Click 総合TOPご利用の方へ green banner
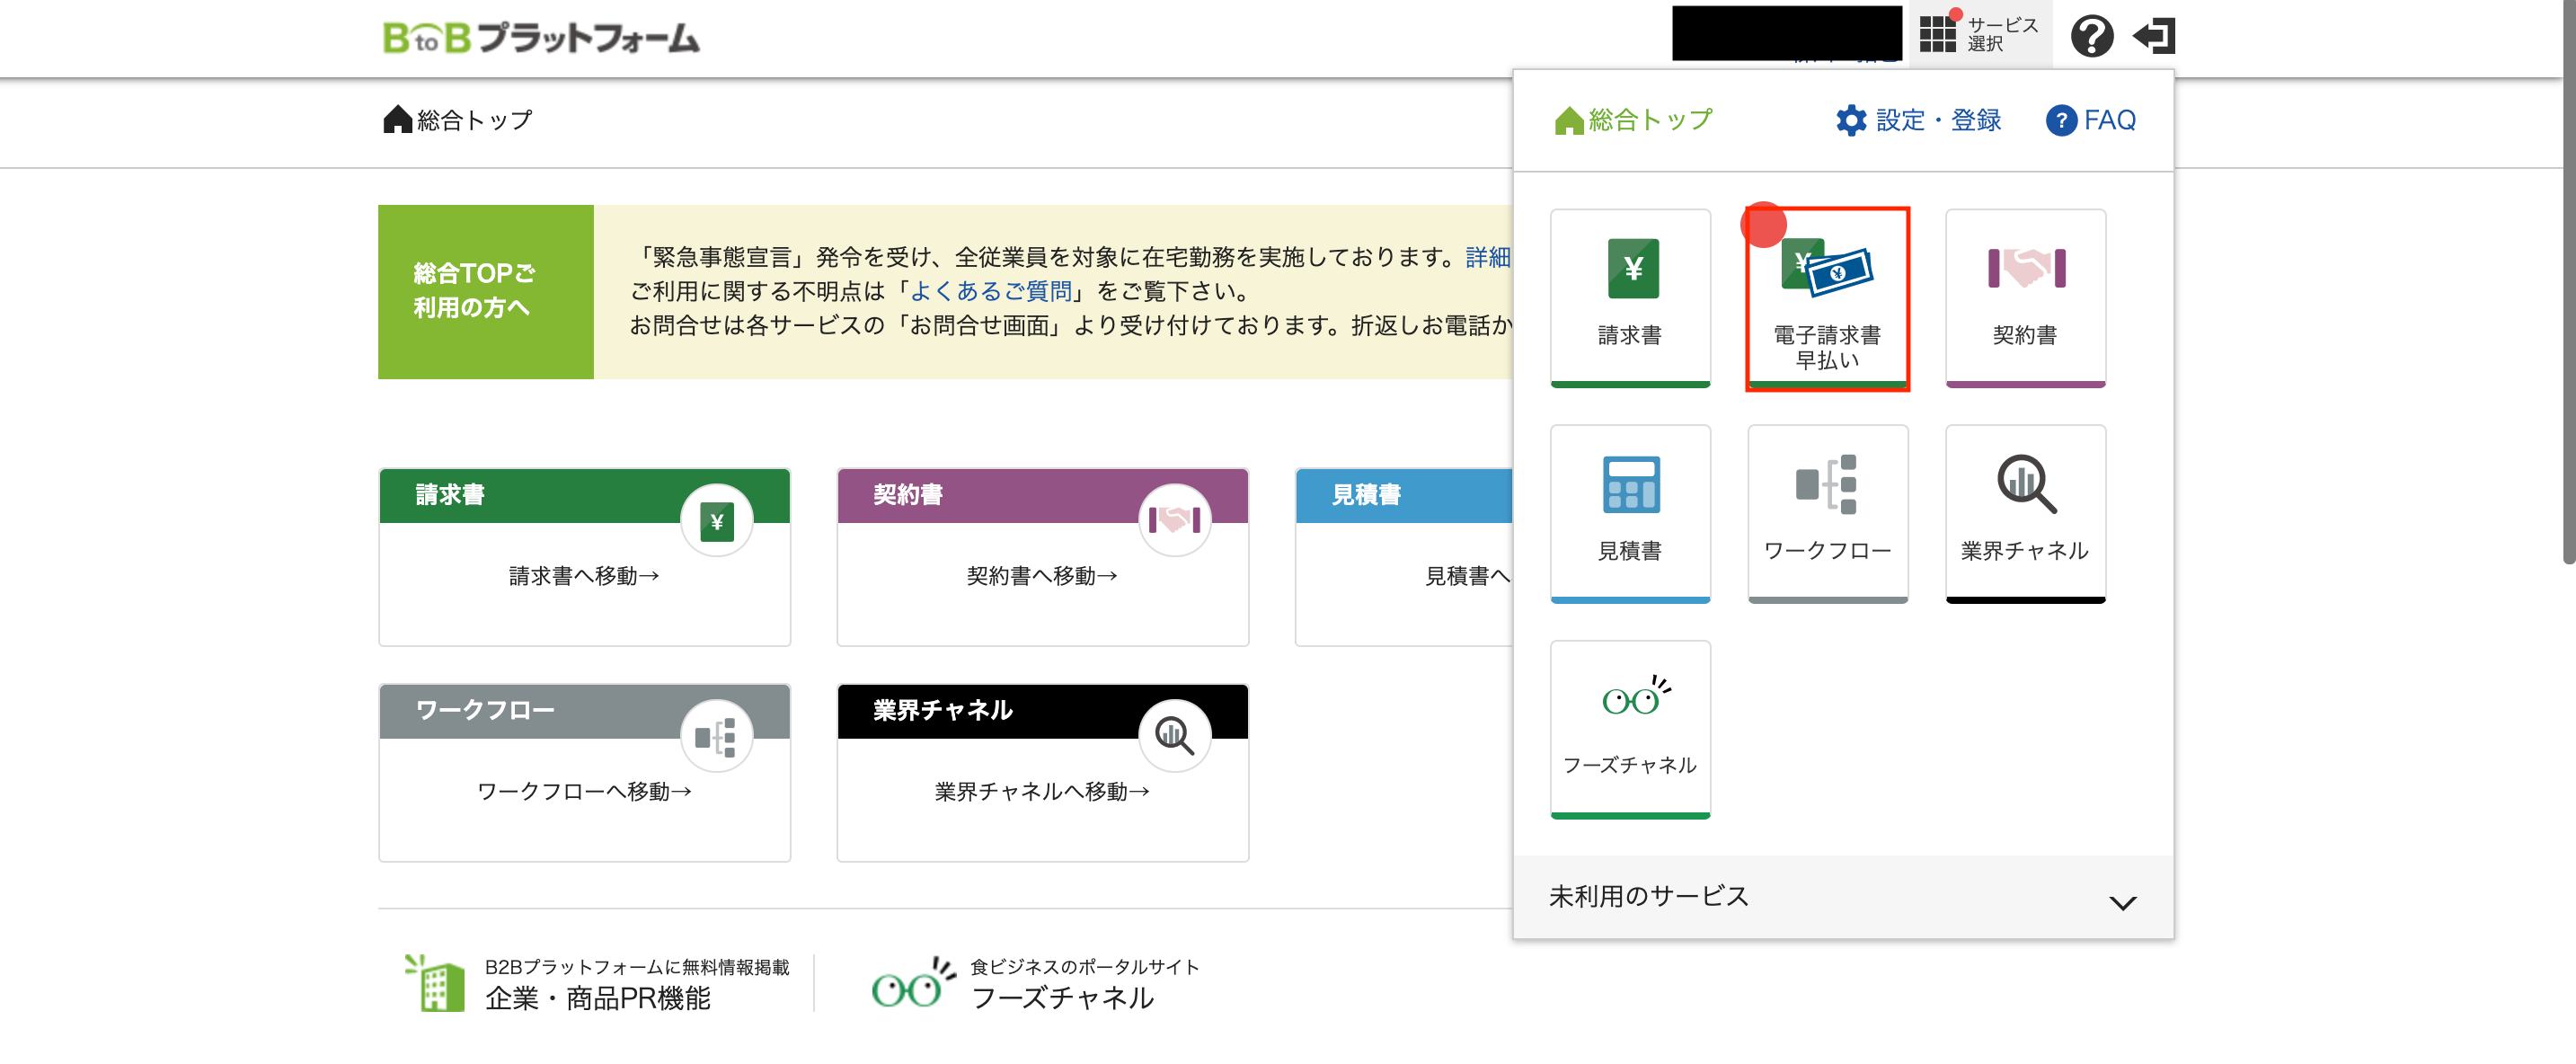 (485, 292)
